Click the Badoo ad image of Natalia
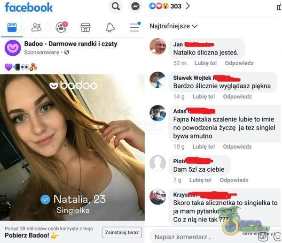Screen dimensions: 282x243 (72, 147)
